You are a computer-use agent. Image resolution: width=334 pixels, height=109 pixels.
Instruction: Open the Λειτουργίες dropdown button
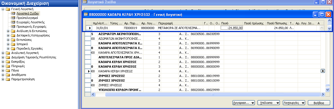tap(294, 103)
